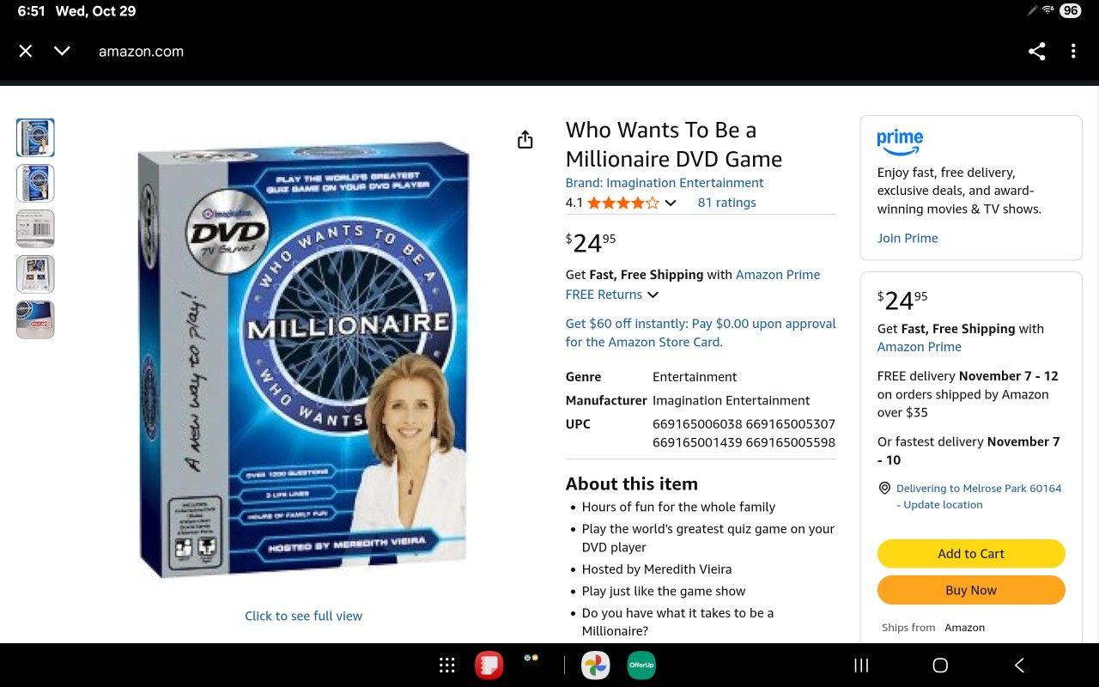Tap the Android back navigation arrow
The image size is (1099, 687).
point(1019,666)
